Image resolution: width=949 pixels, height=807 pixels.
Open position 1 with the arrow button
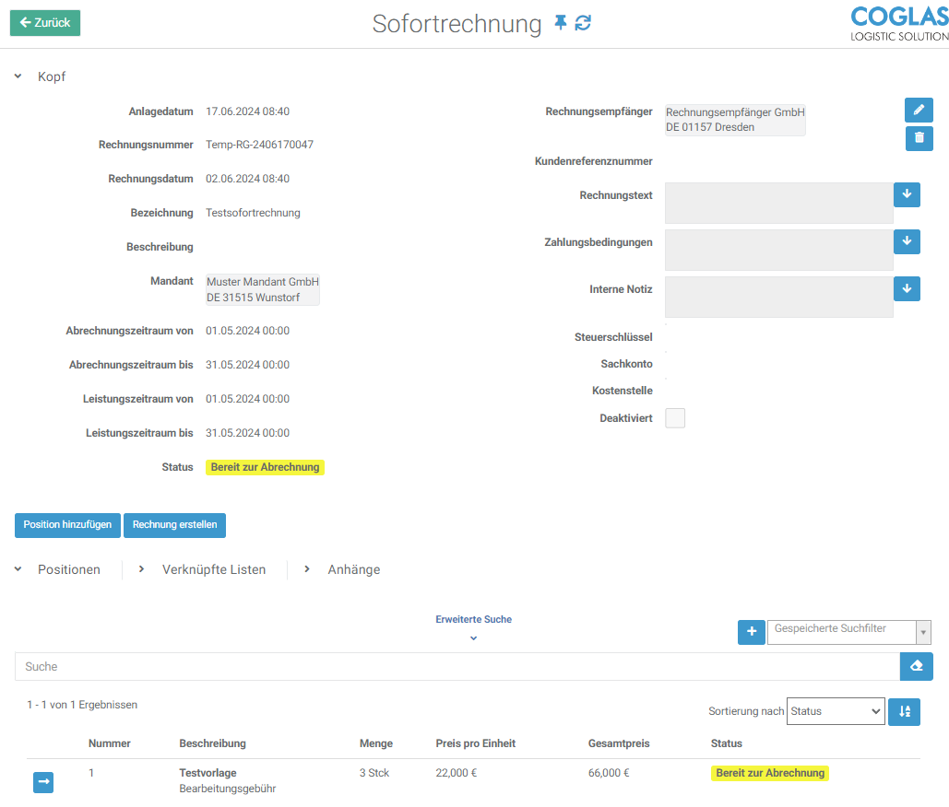pos(43,782)
